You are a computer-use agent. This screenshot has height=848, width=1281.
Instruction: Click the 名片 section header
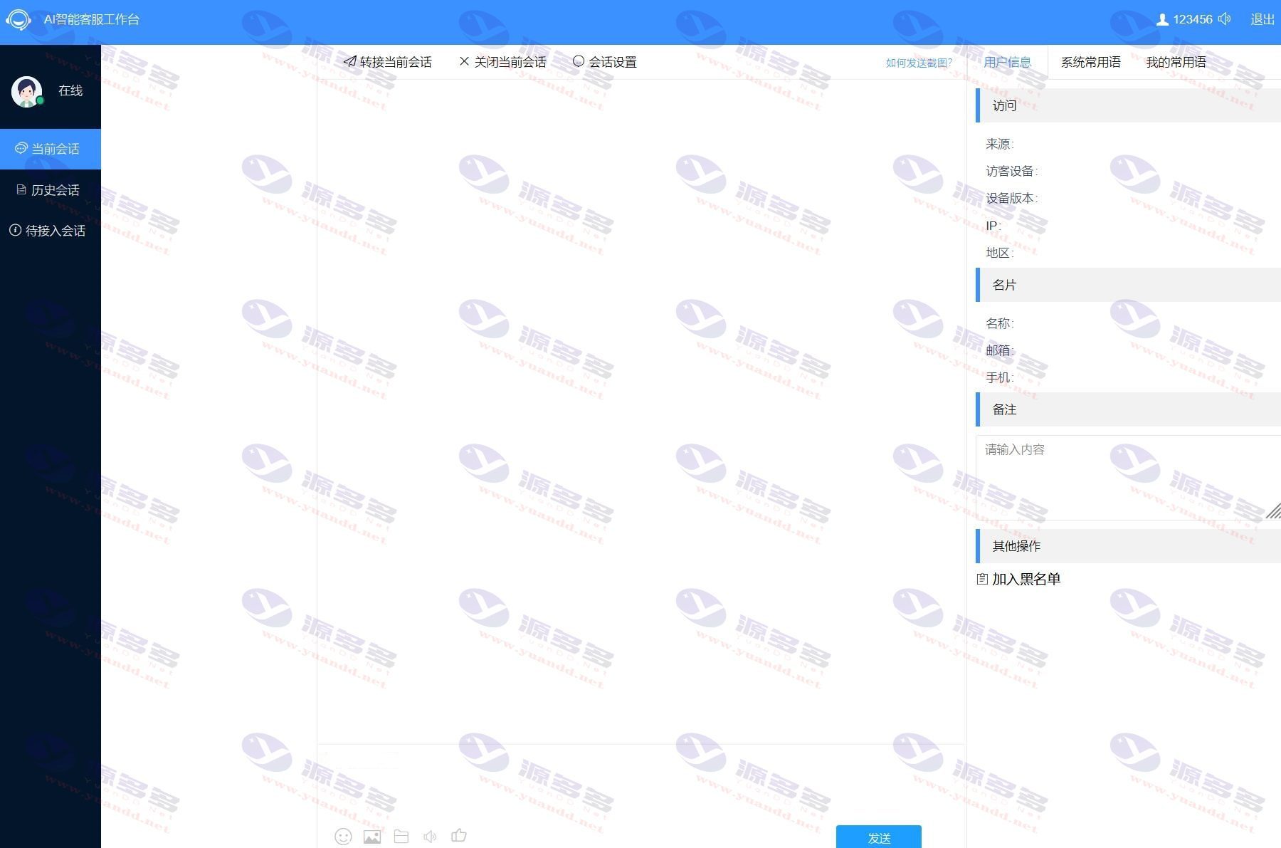click(x=1128, y=285)
